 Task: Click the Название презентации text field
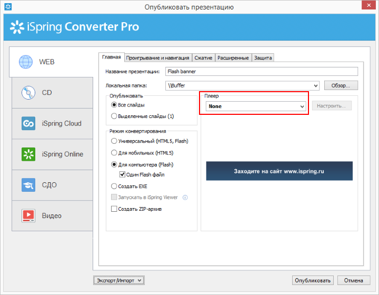pyautogui.click(x=262, y=72)
